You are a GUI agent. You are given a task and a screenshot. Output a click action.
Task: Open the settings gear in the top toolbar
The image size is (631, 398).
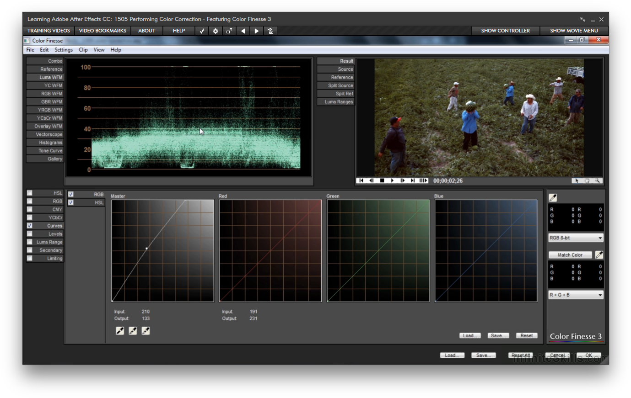click(x=215, y=31)
